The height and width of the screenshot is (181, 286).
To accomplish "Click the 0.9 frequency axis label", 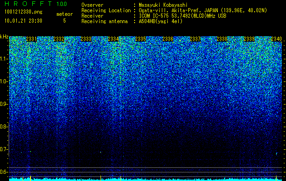I will tap(3, 104).
